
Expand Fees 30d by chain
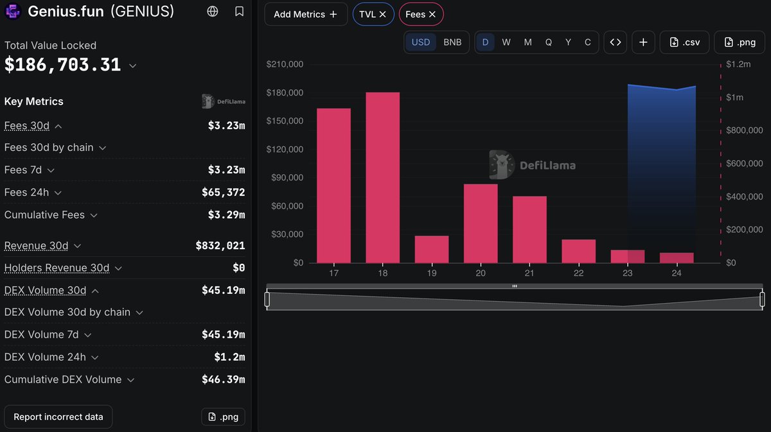(x=102, y=148)
